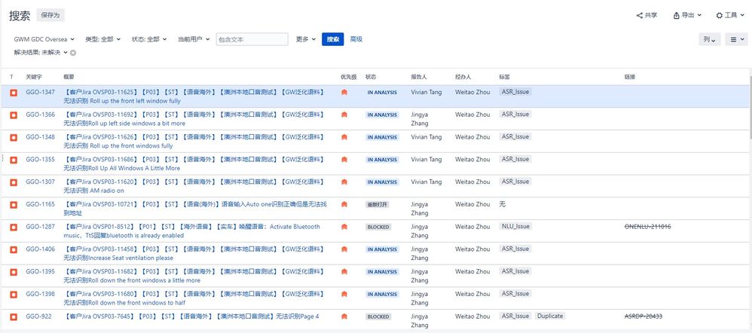This screenshot has height=333, width=752.
Task: Click priority icon in GGO-1395 row
Action: tap(344, 271)
